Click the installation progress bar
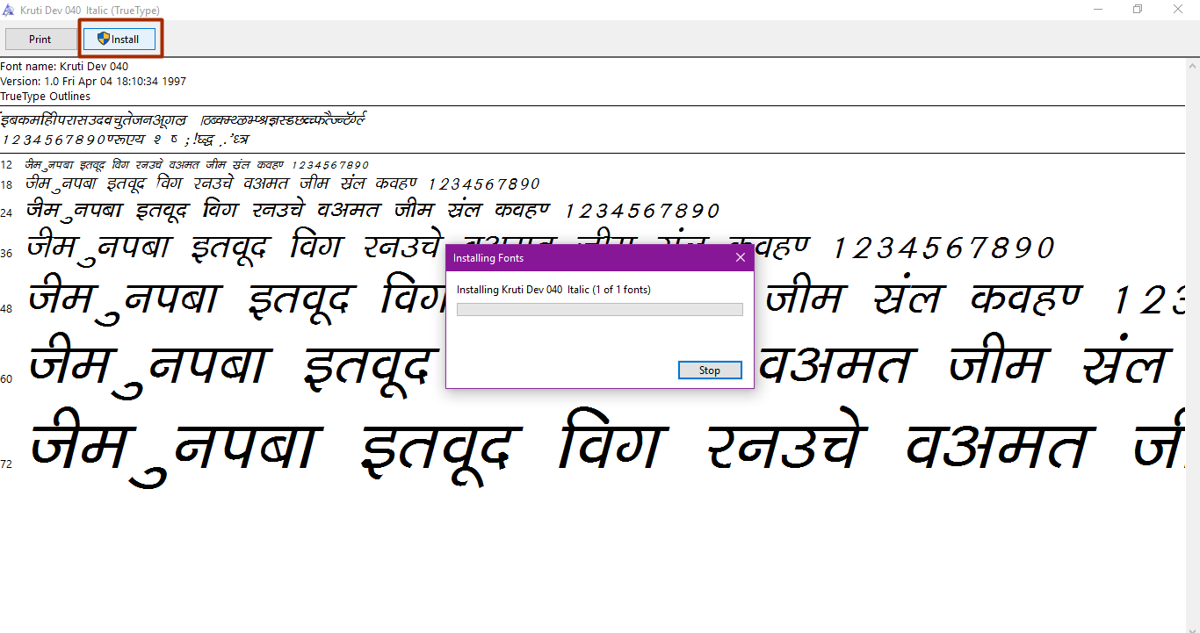Screen dimensions: 1200x633 click(x=599, y=309)
